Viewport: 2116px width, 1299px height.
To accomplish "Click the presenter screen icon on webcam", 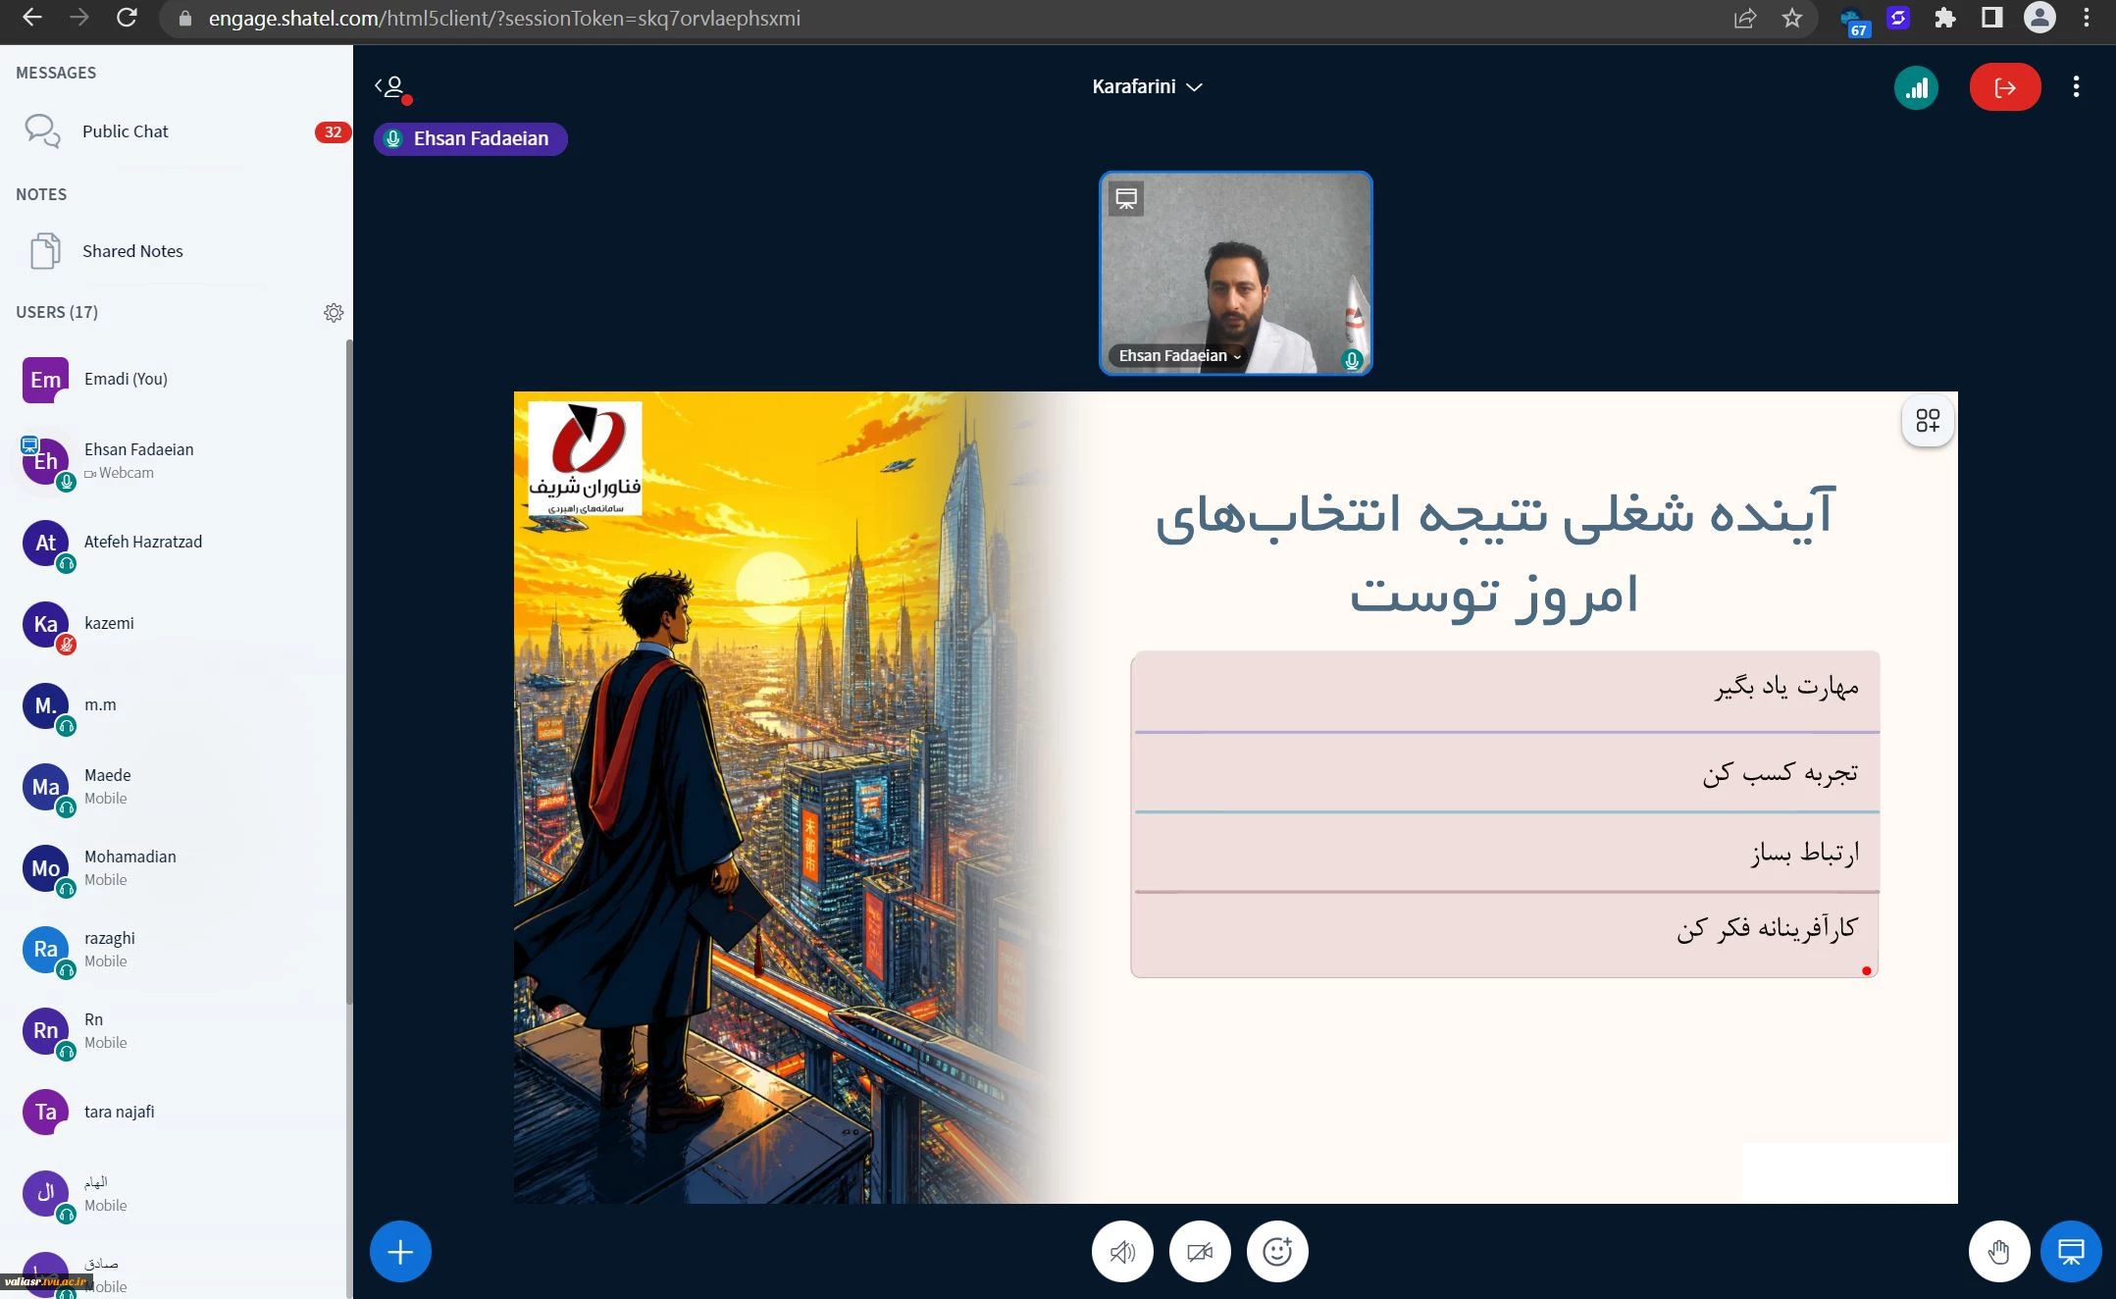I will click(x=1126, y=198).
